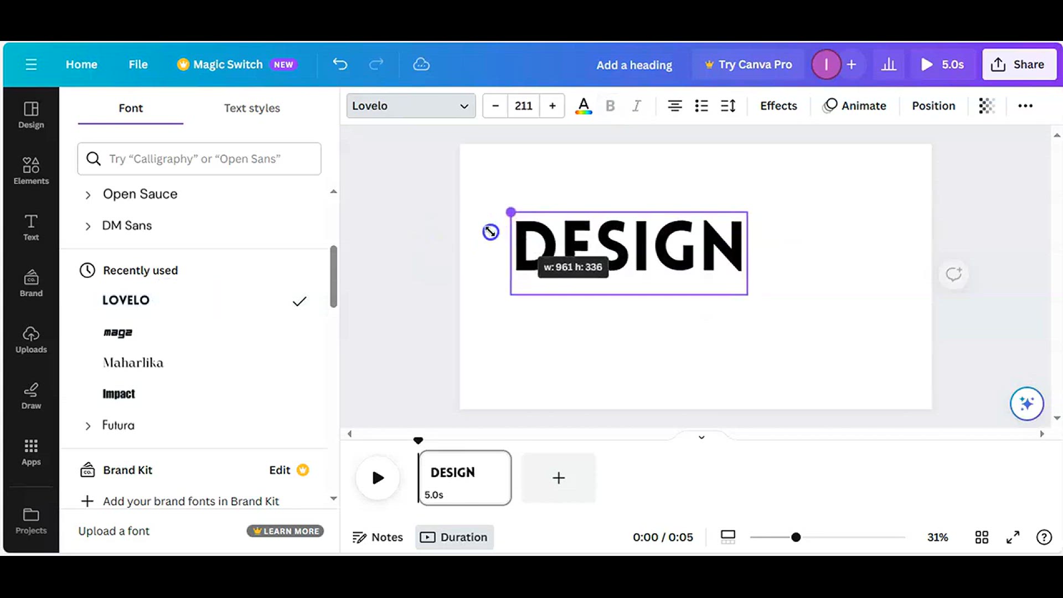
Task: Open more toolbar options
Action: coord(1025,106)
